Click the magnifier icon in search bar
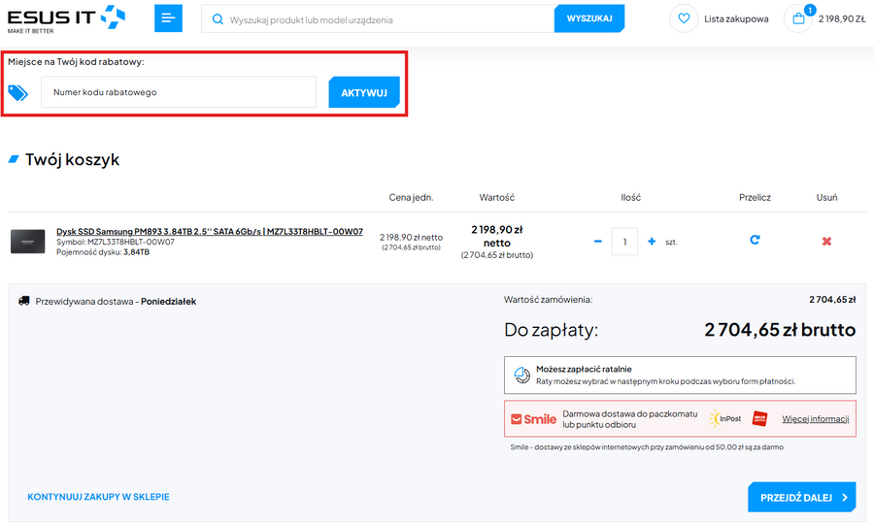The image size is (874, 524). point(218,19)
